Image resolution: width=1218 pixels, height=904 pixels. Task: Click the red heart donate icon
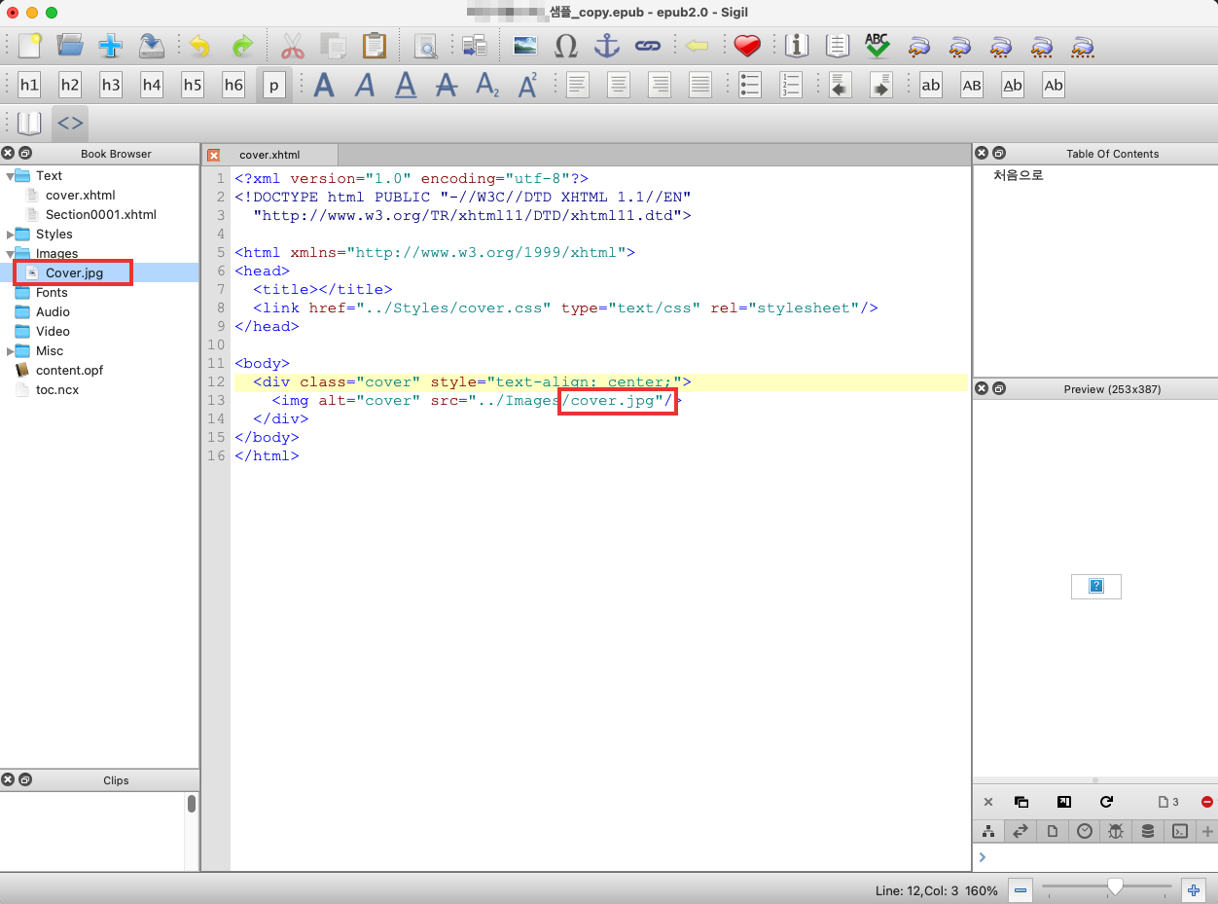point(747,45)
